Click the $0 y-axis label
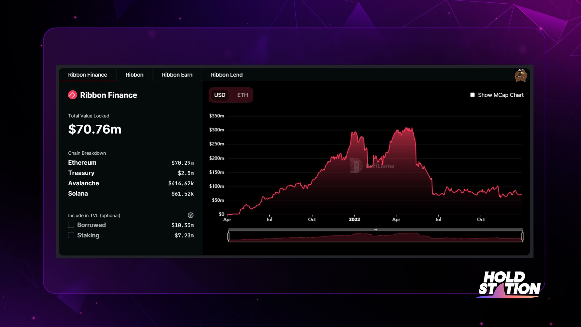The height and width of the screenshot is (327, 581). pyautogui.click(x=222, y=214)
